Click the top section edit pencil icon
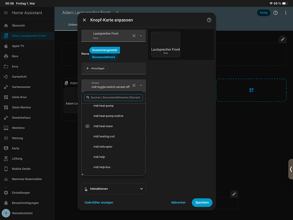The image size is (293, 220). tap(282, 39)
